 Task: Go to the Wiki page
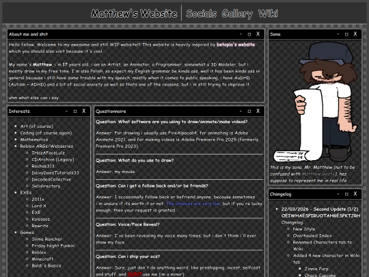(268, 14)
